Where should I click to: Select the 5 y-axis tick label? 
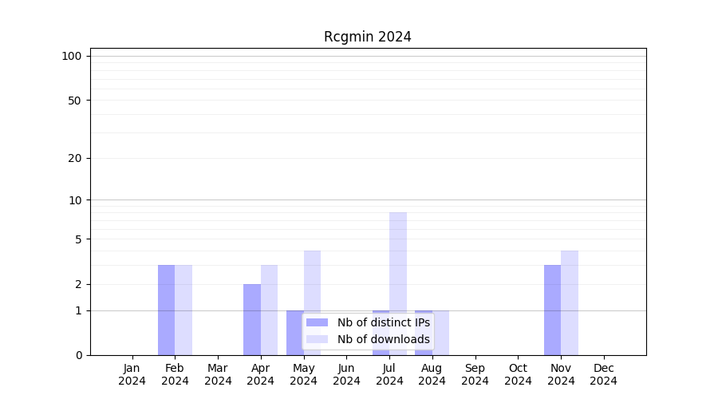(78, 239)
